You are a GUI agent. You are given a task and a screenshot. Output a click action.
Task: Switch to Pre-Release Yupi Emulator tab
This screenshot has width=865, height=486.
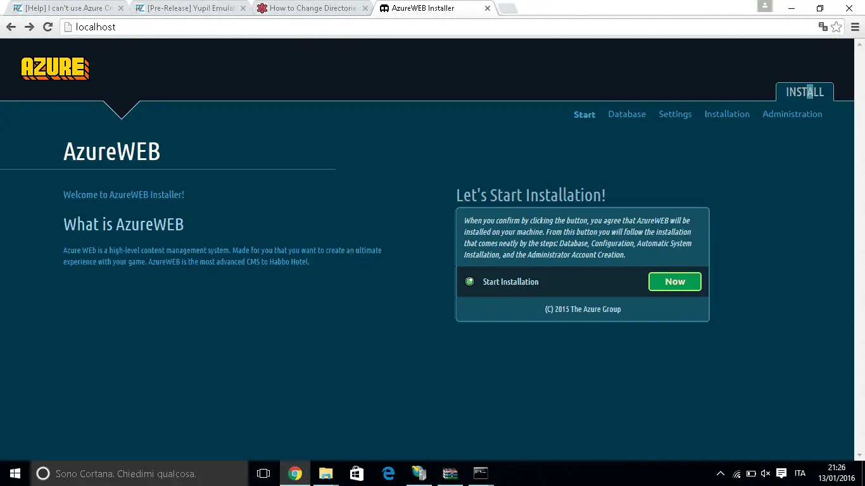click(191, 8)
